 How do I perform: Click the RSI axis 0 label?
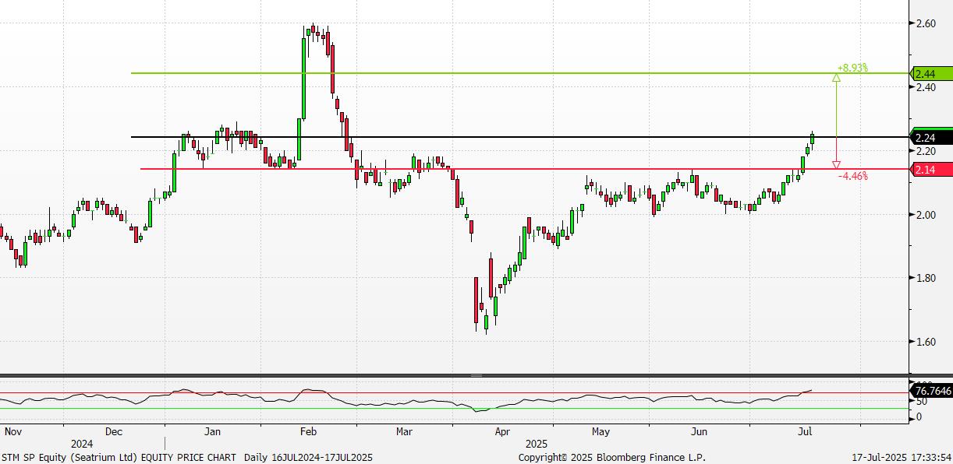(x=919, y=417)
